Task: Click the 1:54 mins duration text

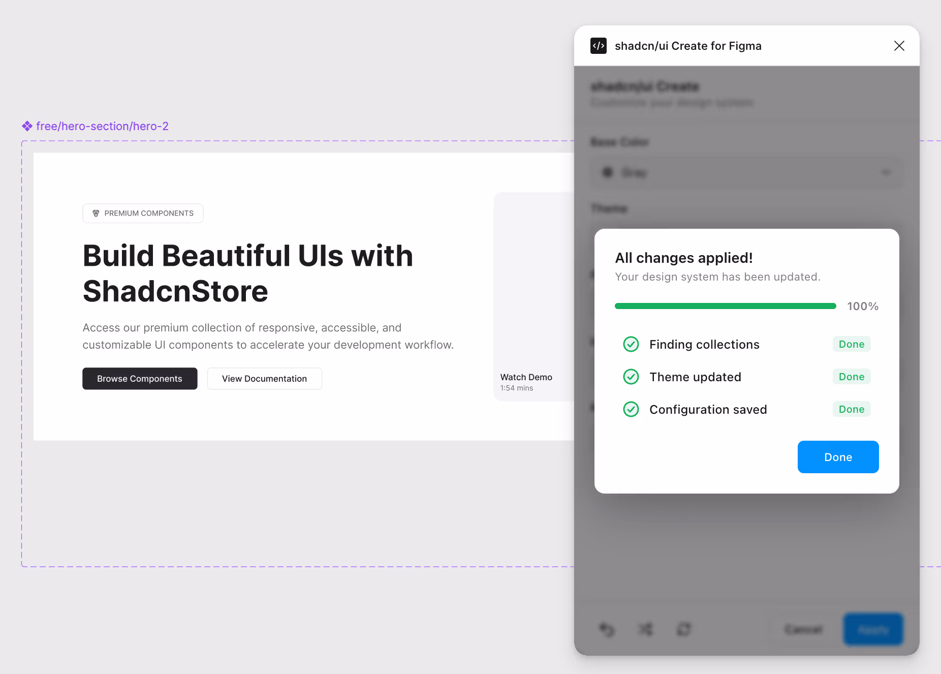Action: (x=517, y=388)
